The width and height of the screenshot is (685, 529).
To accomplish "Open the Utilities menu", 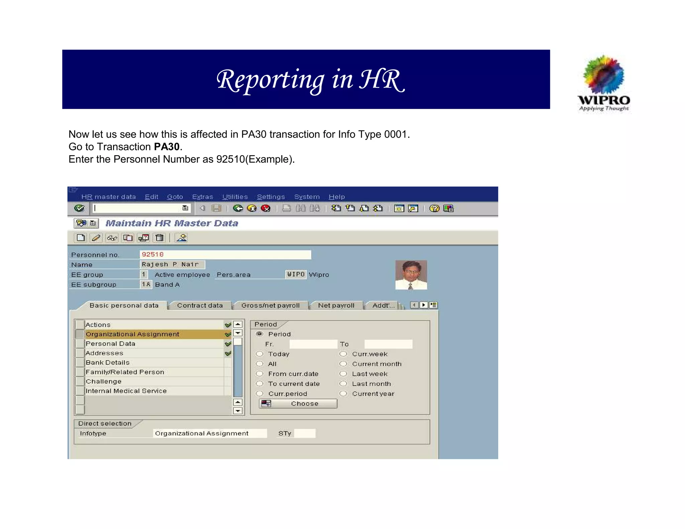I will click(x=235, y=197).
